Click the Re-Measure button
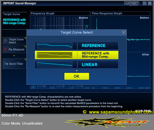 tap(14, 49)
